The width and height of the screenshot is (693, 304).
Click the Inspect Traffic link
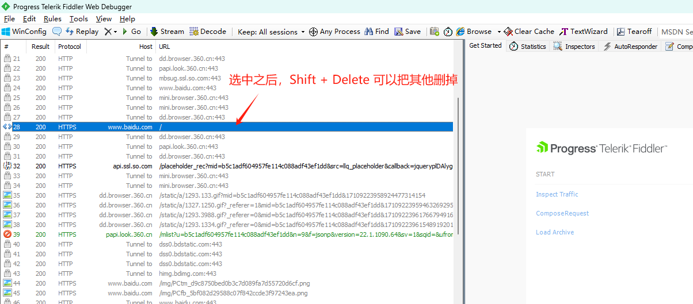pos(557,194)
